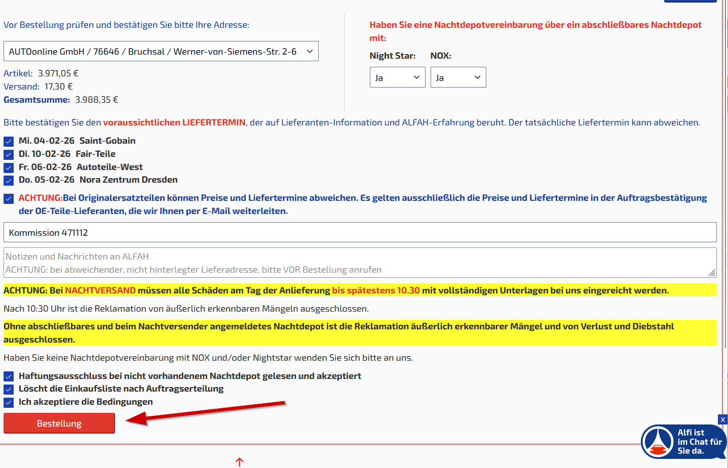This screenshot has width=728, height=468.
Task: Toggle the Fair-Teile delivery date checkbox
Action: [9, 154]
